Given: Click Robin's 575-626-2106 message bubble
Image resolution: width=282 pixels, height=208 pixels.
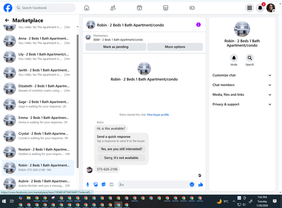Looking at the screenshot, I should tap(107, 169).
